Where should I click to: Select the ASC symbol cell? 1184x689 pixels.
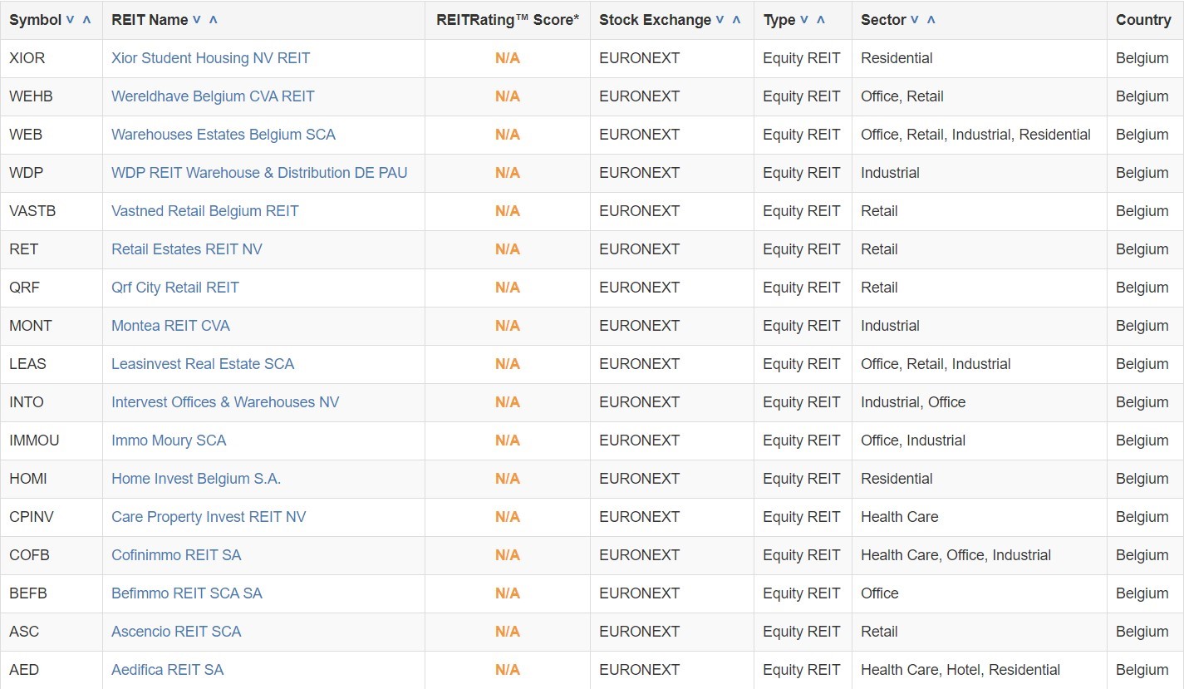(52, 632)
